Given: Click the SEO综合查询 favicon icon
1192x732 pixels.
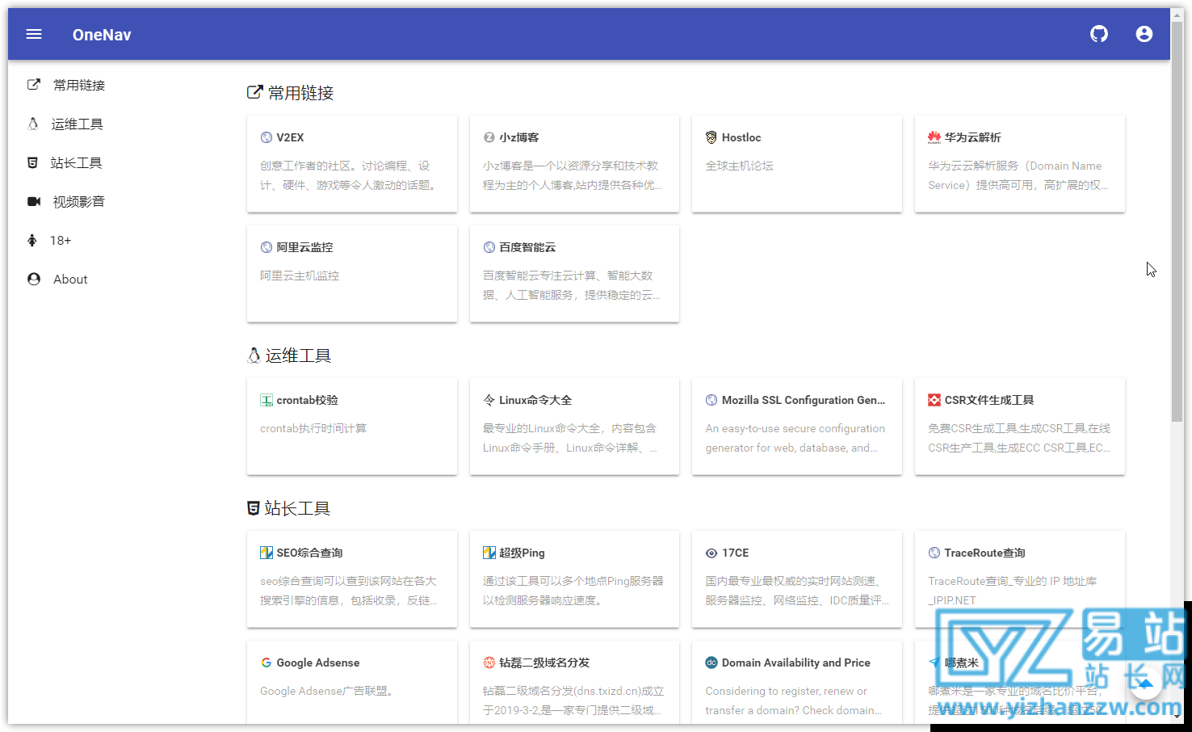Looking at the screenshot, I should [267, 553].
